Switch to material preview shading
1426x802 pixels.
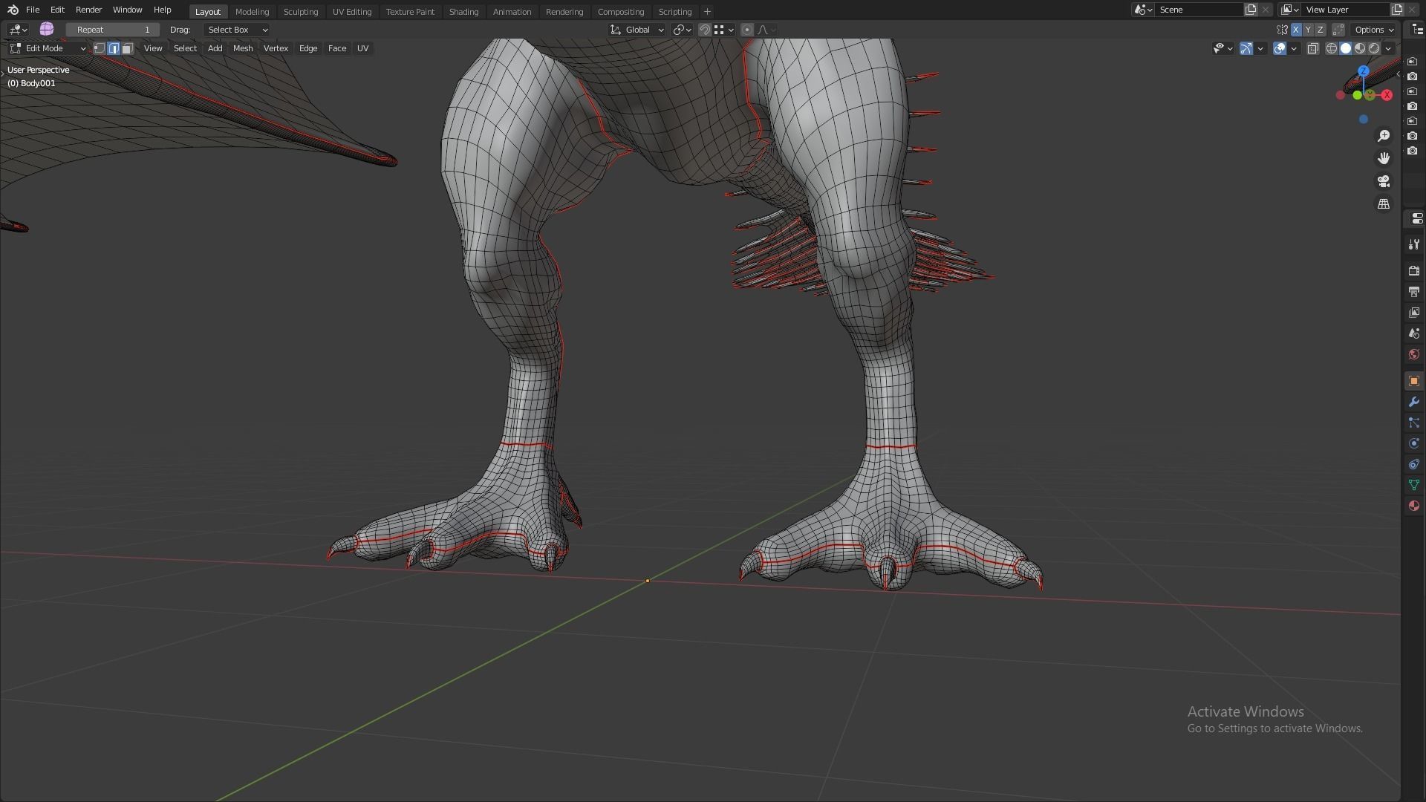(x=1360, y=48)
